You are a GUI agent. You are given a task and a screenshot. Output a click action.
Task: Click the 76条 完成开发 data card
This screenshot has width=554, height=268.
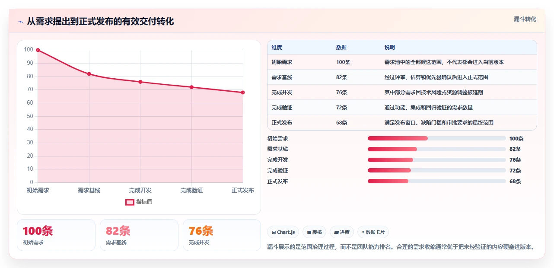coord(222,235)
